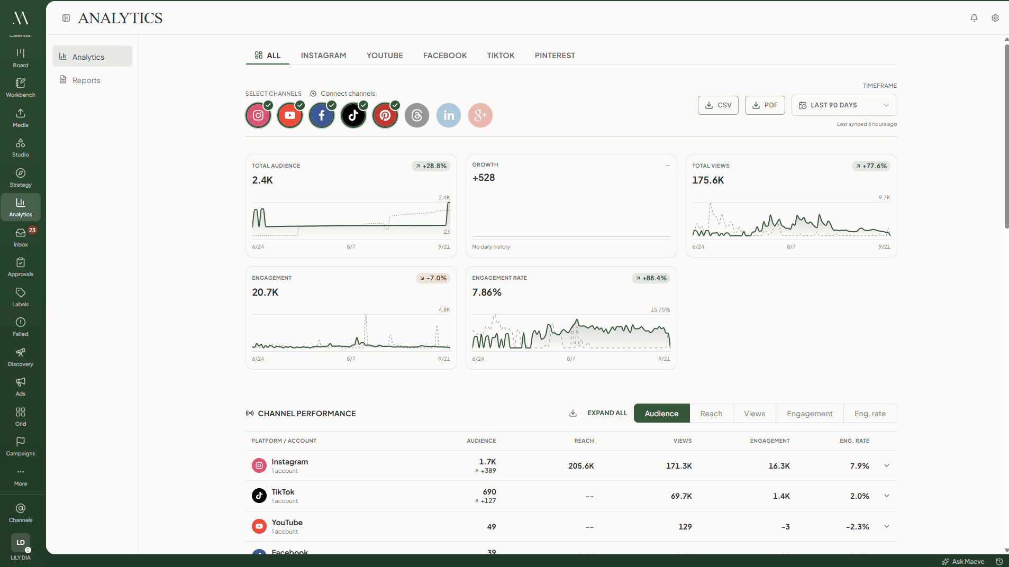This screenshot has height=567, width=1009.
Task: Switch to the Pinterest tab
Action: pyautogui.click(x=555, y=56)
